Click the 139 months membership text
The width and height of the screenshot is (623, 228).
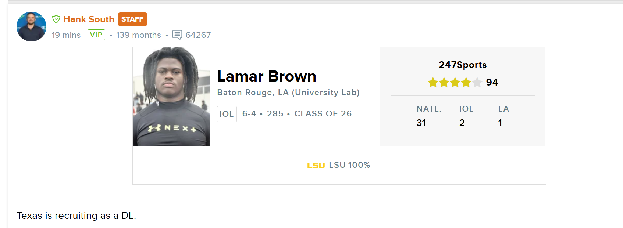click(x=139, y=35)
